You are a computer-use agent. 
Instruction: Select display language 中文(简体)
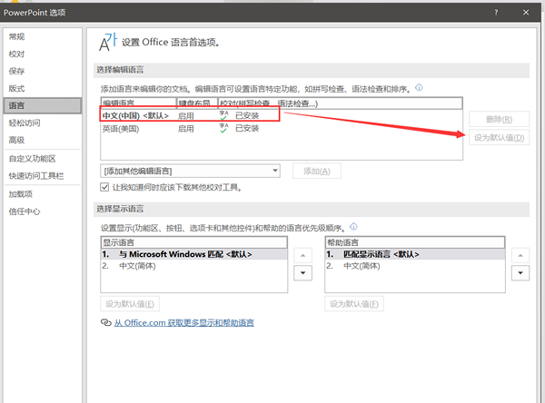point(194,266)
